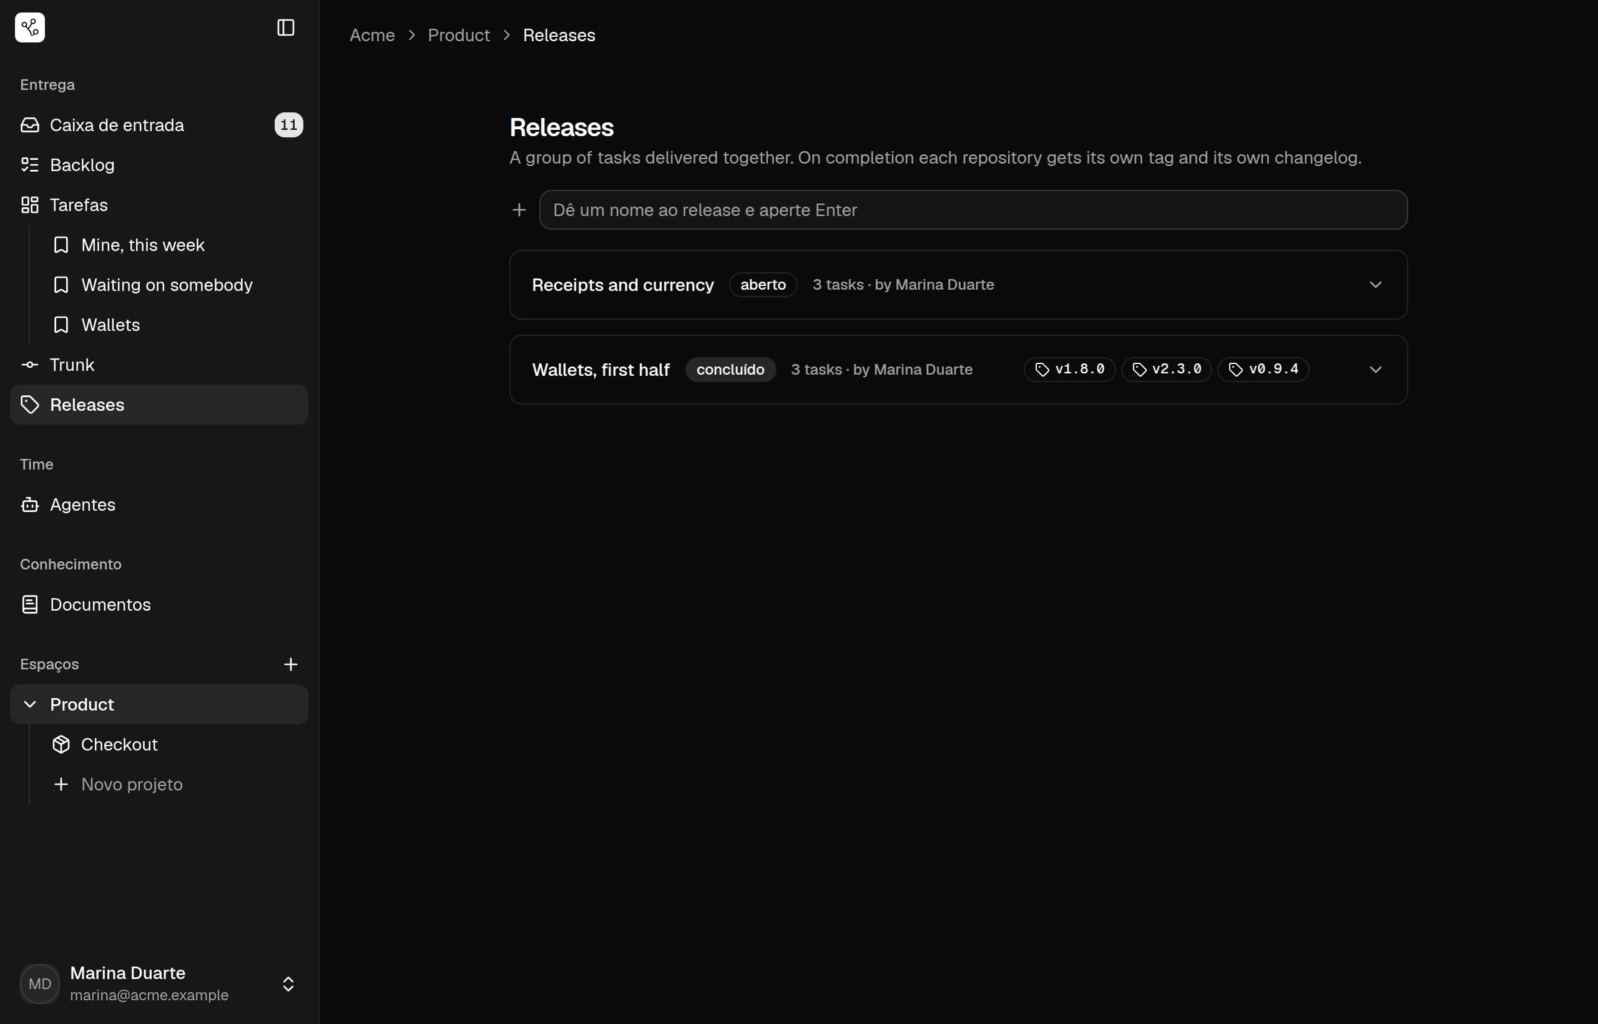Screen dimensions: 1598x1024
Task: Click the Receipts and currency title
Action: 623,285
